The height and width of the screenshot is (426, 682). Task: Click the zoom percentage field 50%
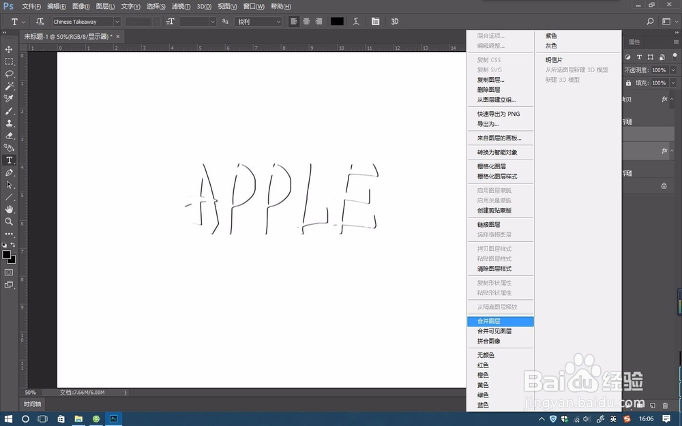pyautogui.click(x=31, y=392)
